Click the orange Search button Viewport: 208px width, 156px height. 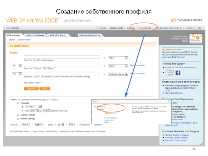click(31, 88)
